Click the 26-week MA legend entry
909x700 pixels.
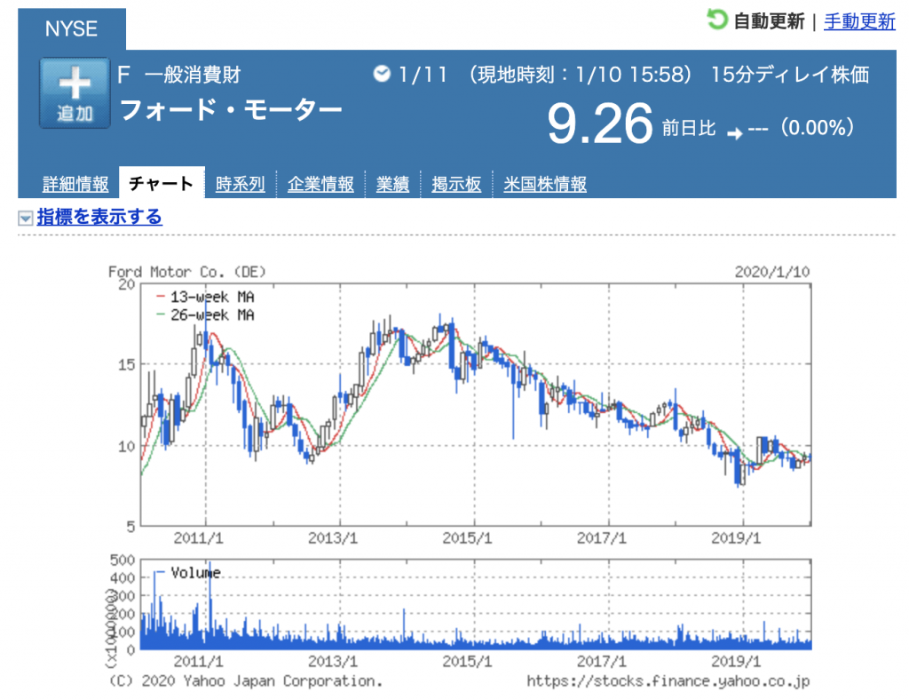coord(205,315)
